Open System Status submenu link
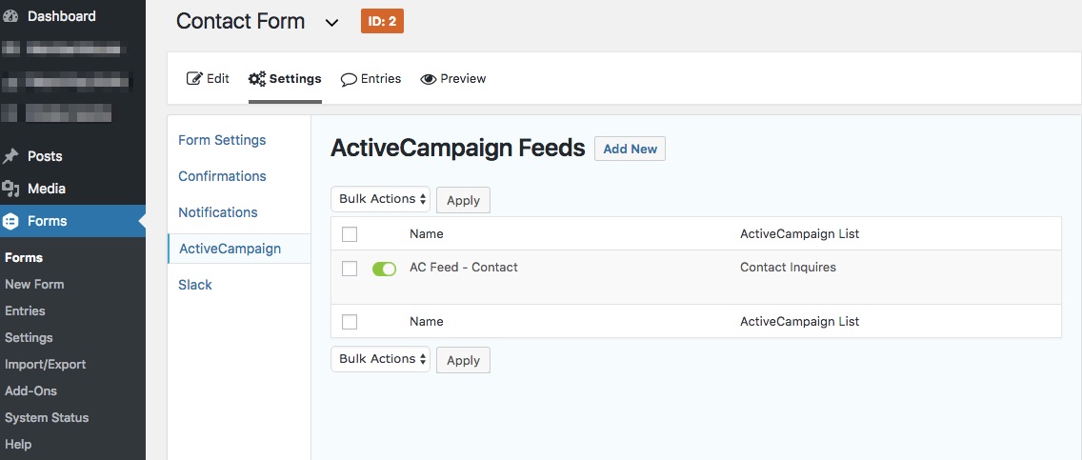1082x460 pixels. pyautogui.click(x=47, y=418)
